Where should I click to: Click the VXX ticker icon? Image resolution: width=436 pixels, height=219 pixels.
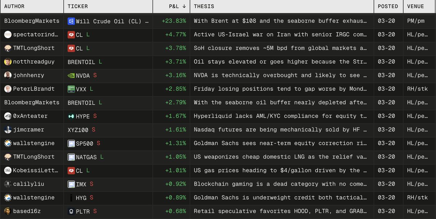[71, 89]
